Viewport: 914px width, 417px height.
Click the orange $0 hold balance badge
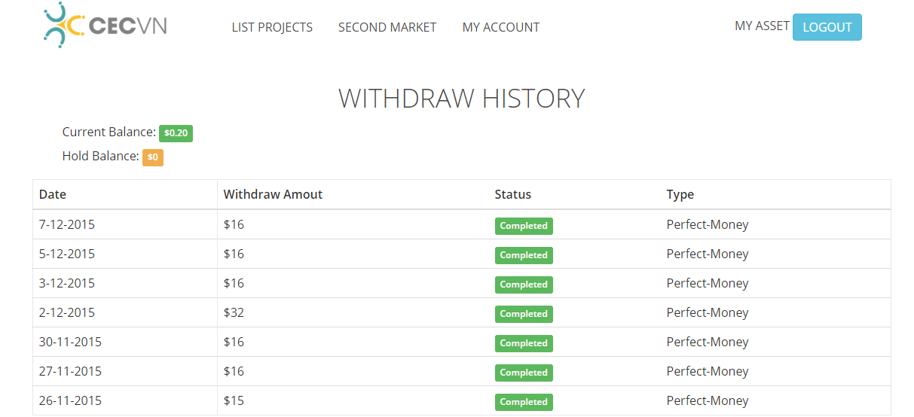(x=153, y=158)
